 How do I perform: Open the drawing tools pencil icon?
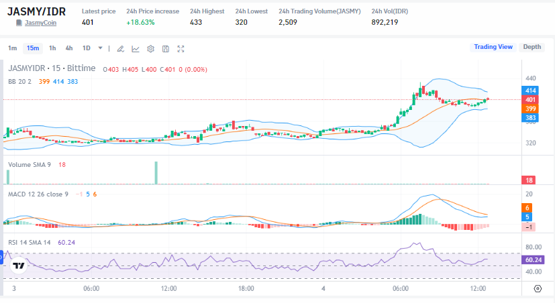click(120, 48)
